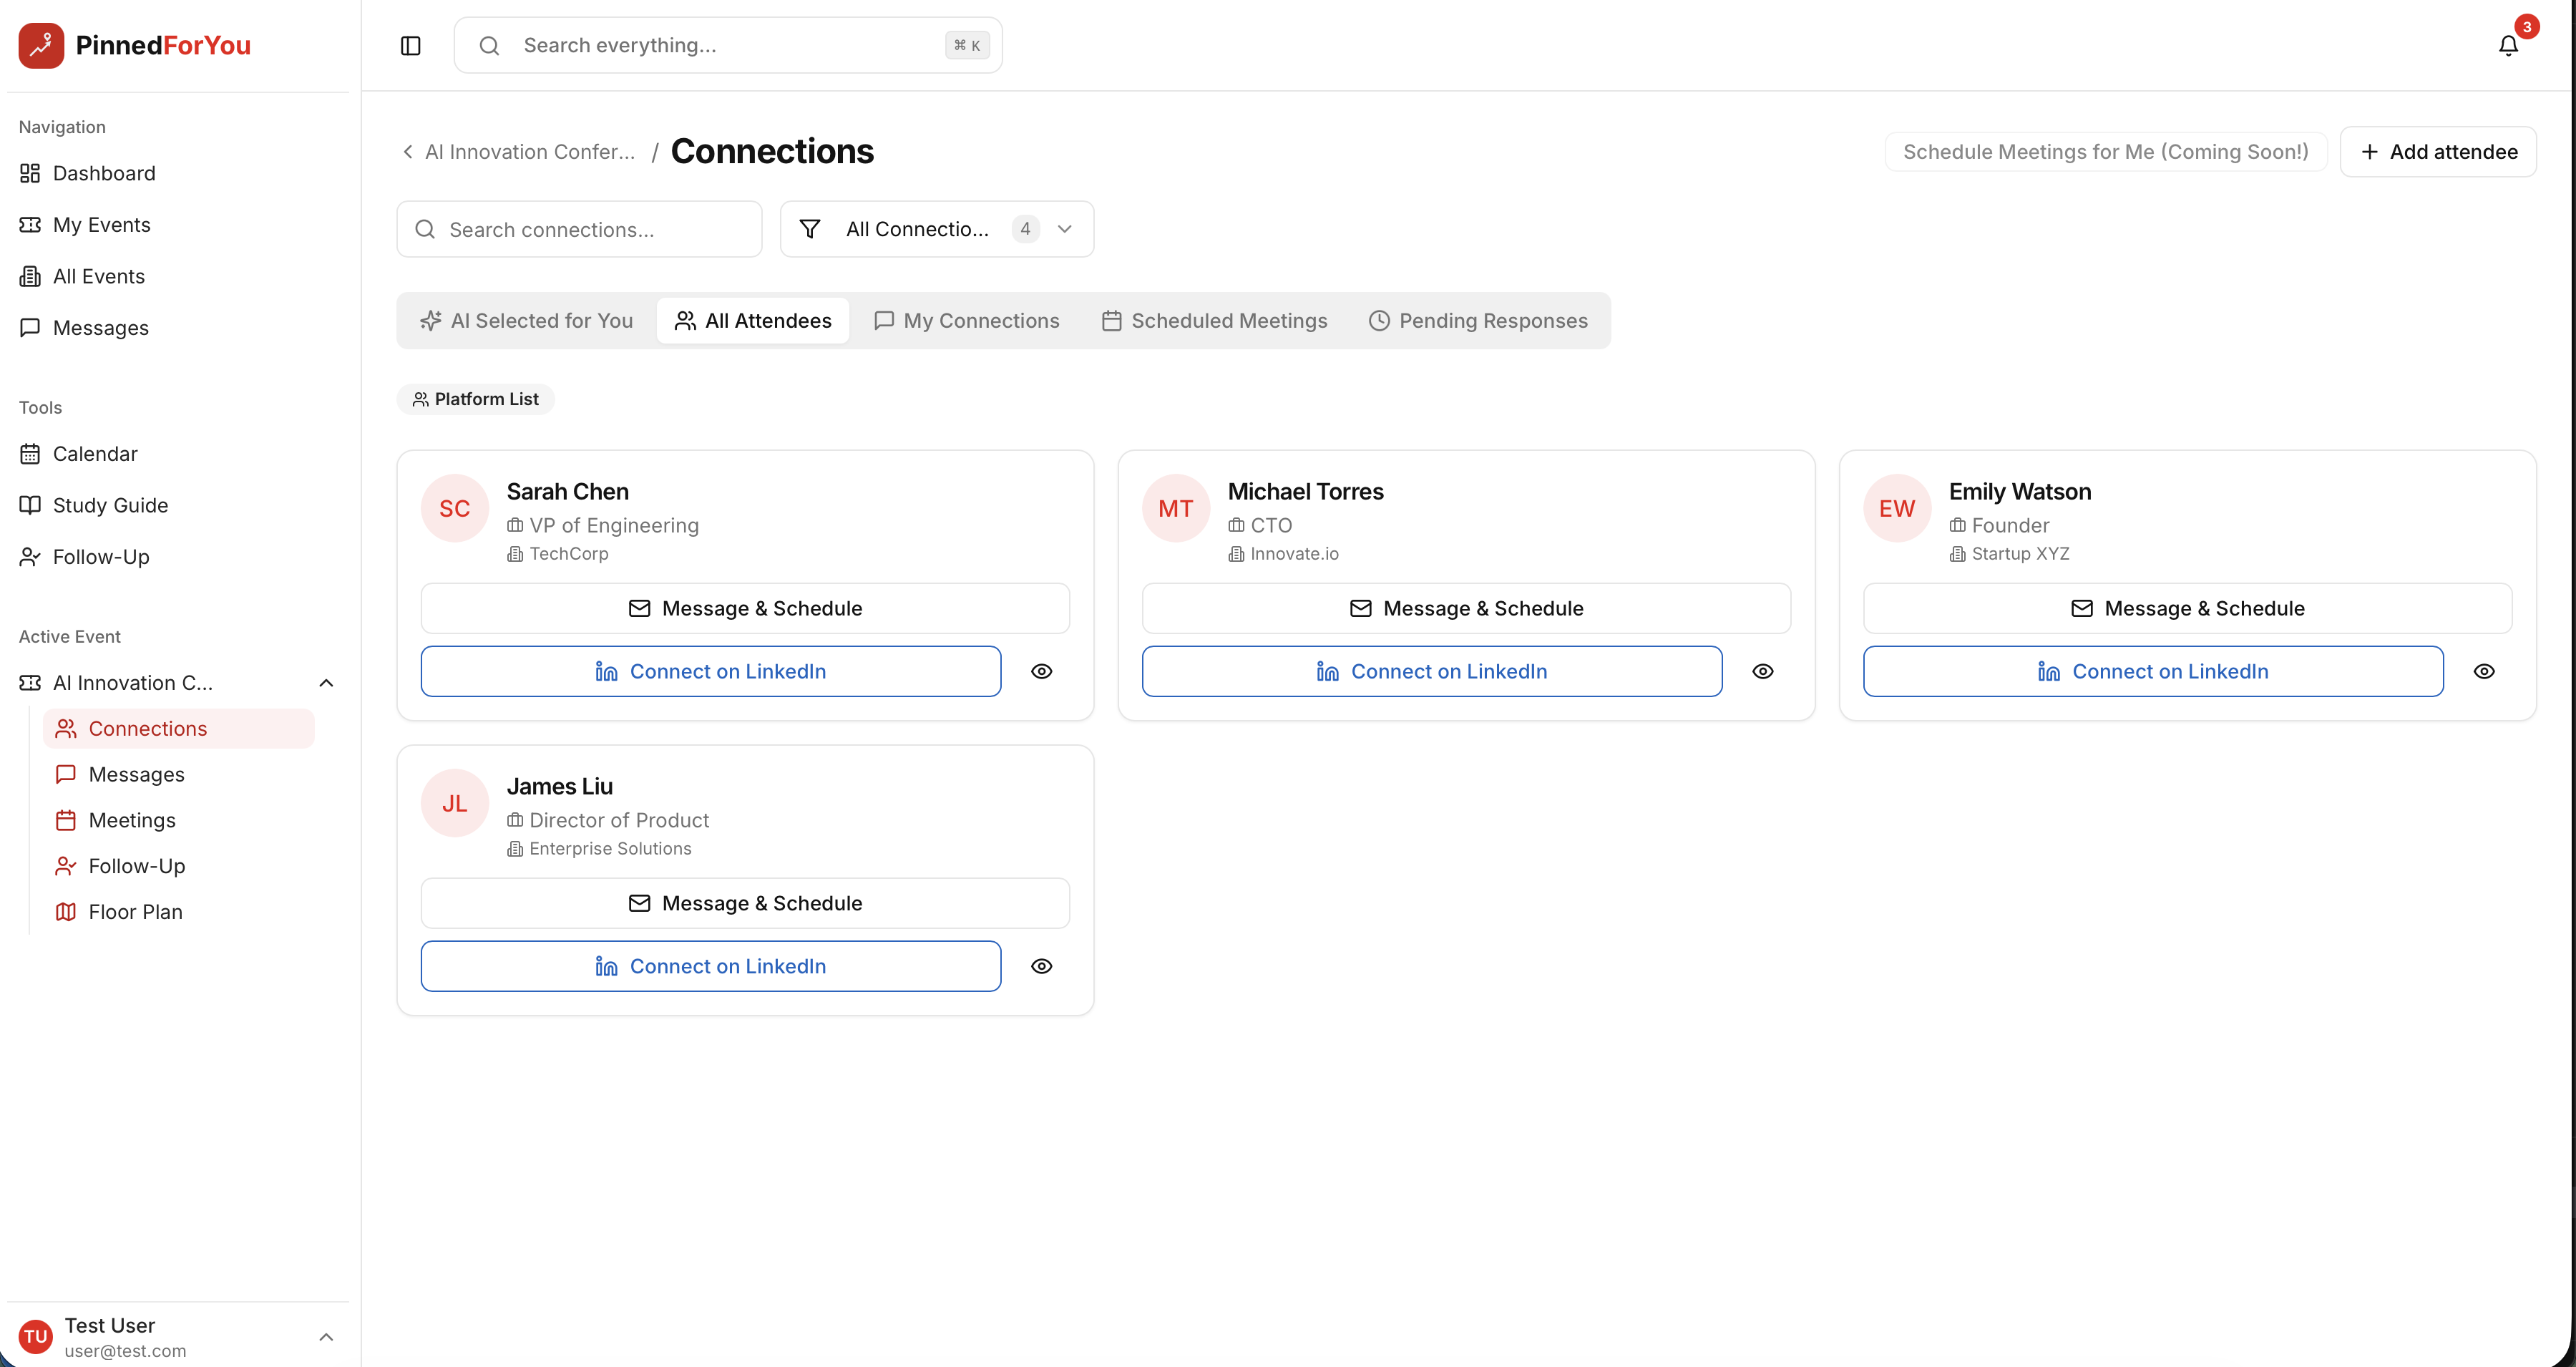Connect on LinkedIn with Emily Watson

pyautogui.click(x=2152, y=671)
